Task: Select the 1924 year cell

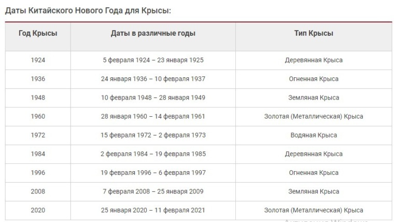Action: (38, 60)
